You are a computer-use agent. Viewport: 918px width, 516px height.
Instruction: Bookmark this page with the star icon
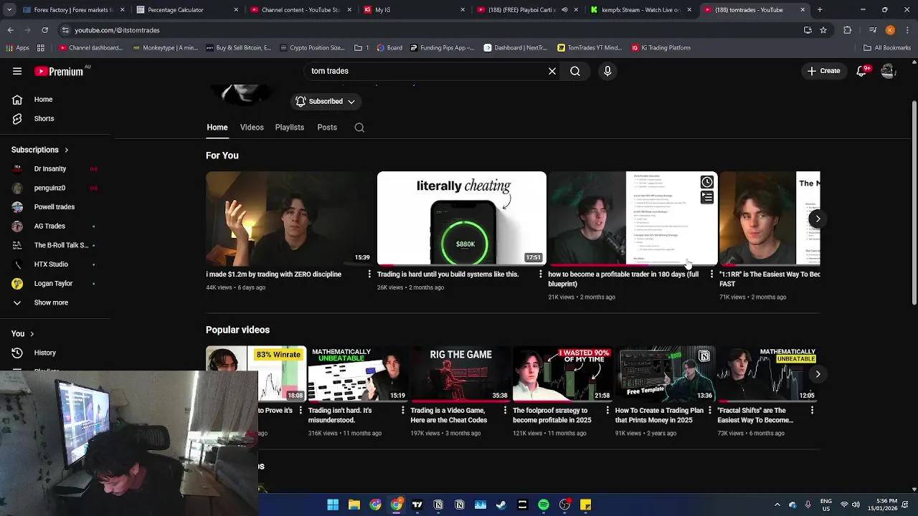(x=823, y=30)
